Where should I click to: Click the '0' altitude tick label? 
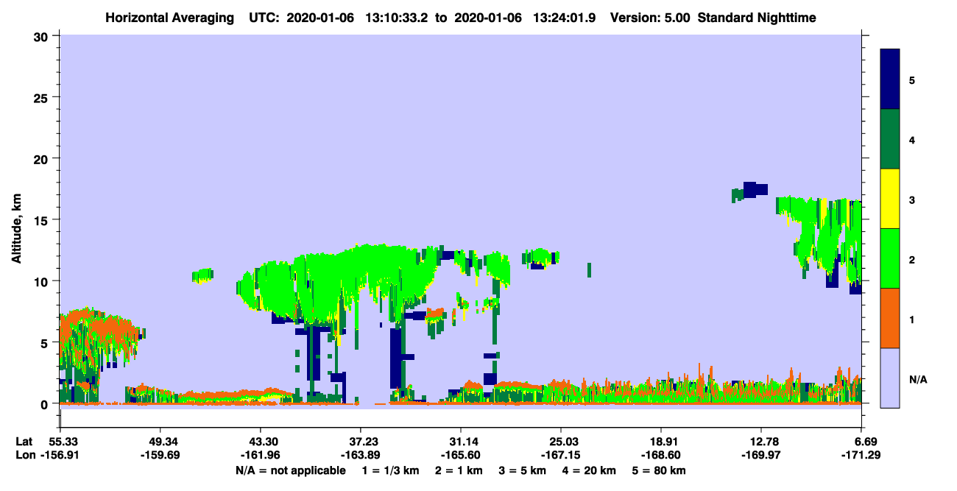click(x=46, y=403)
